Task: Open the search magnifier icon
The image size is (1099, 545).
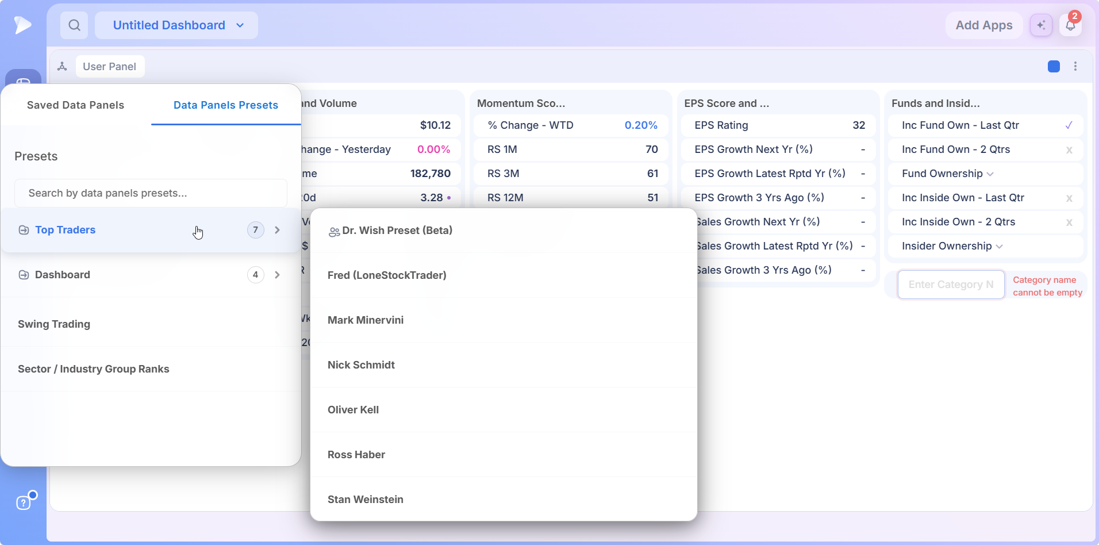Action: click(x=74, y=25)
